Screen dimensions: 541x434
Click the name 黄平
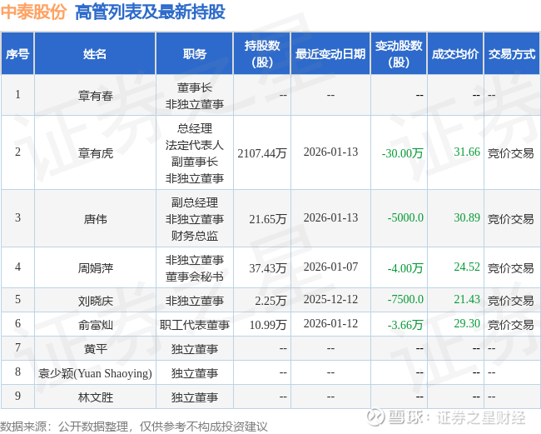pos(95,349)
